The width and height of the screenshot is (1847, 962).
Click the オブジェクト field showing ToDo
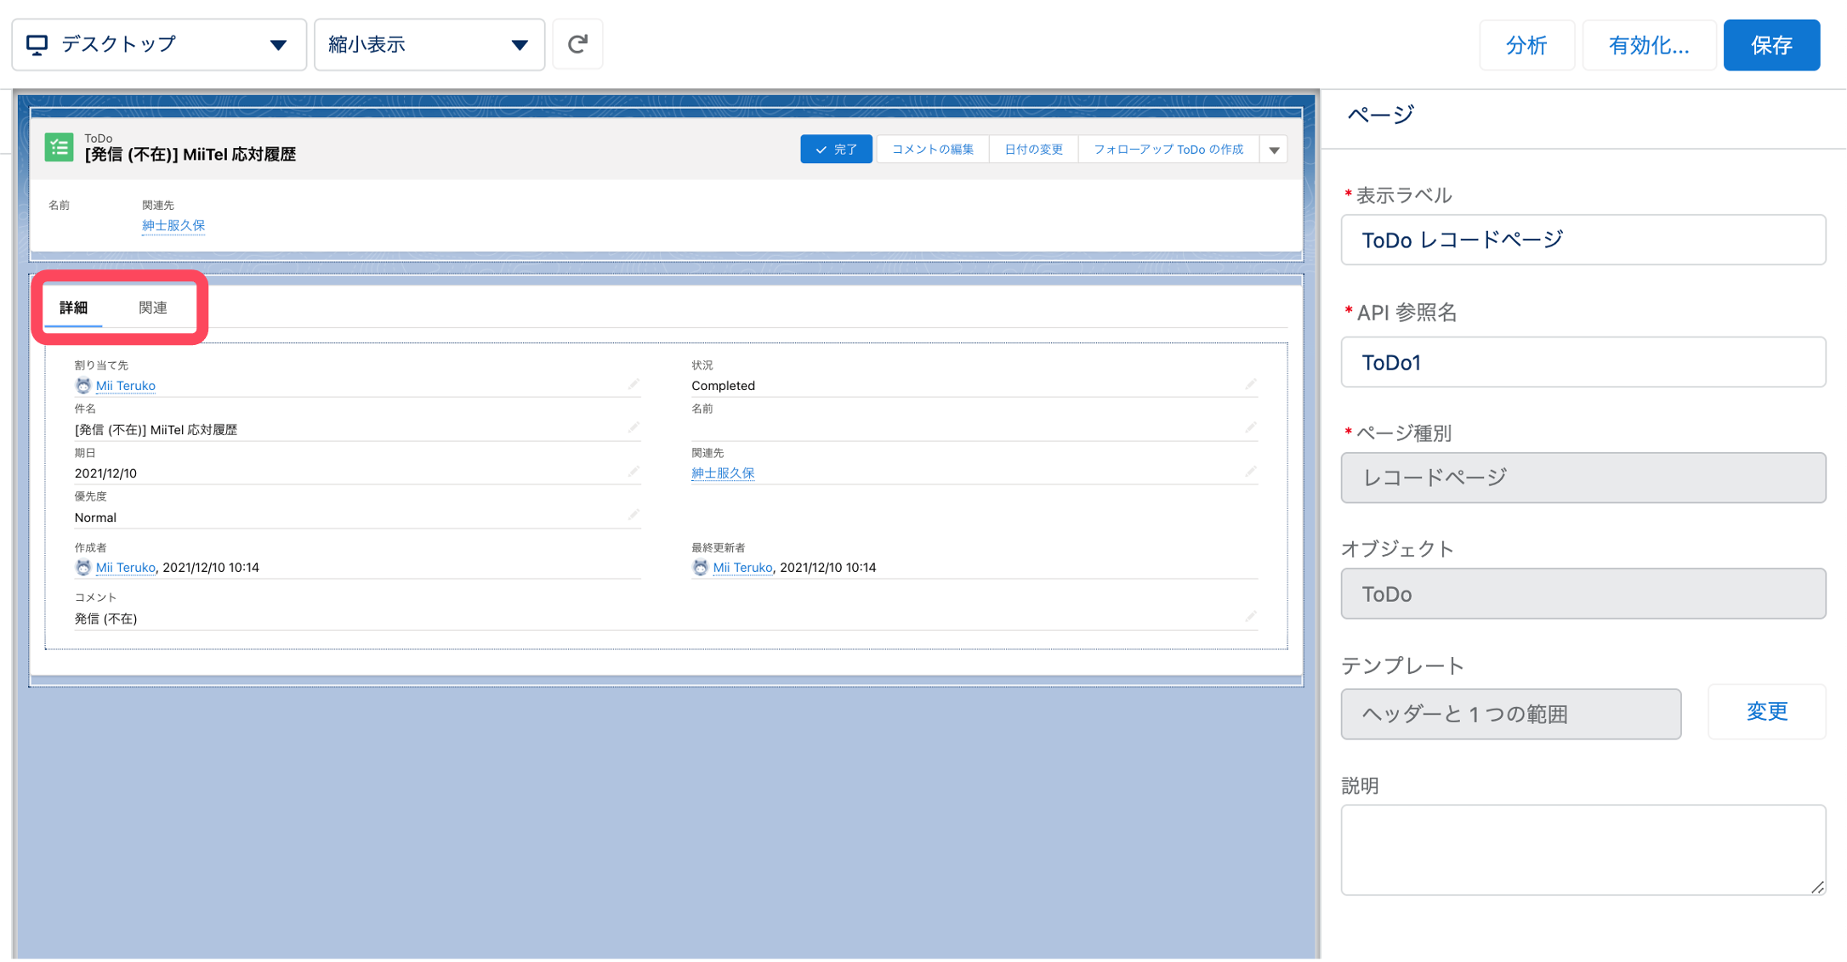click(1583, 594)
